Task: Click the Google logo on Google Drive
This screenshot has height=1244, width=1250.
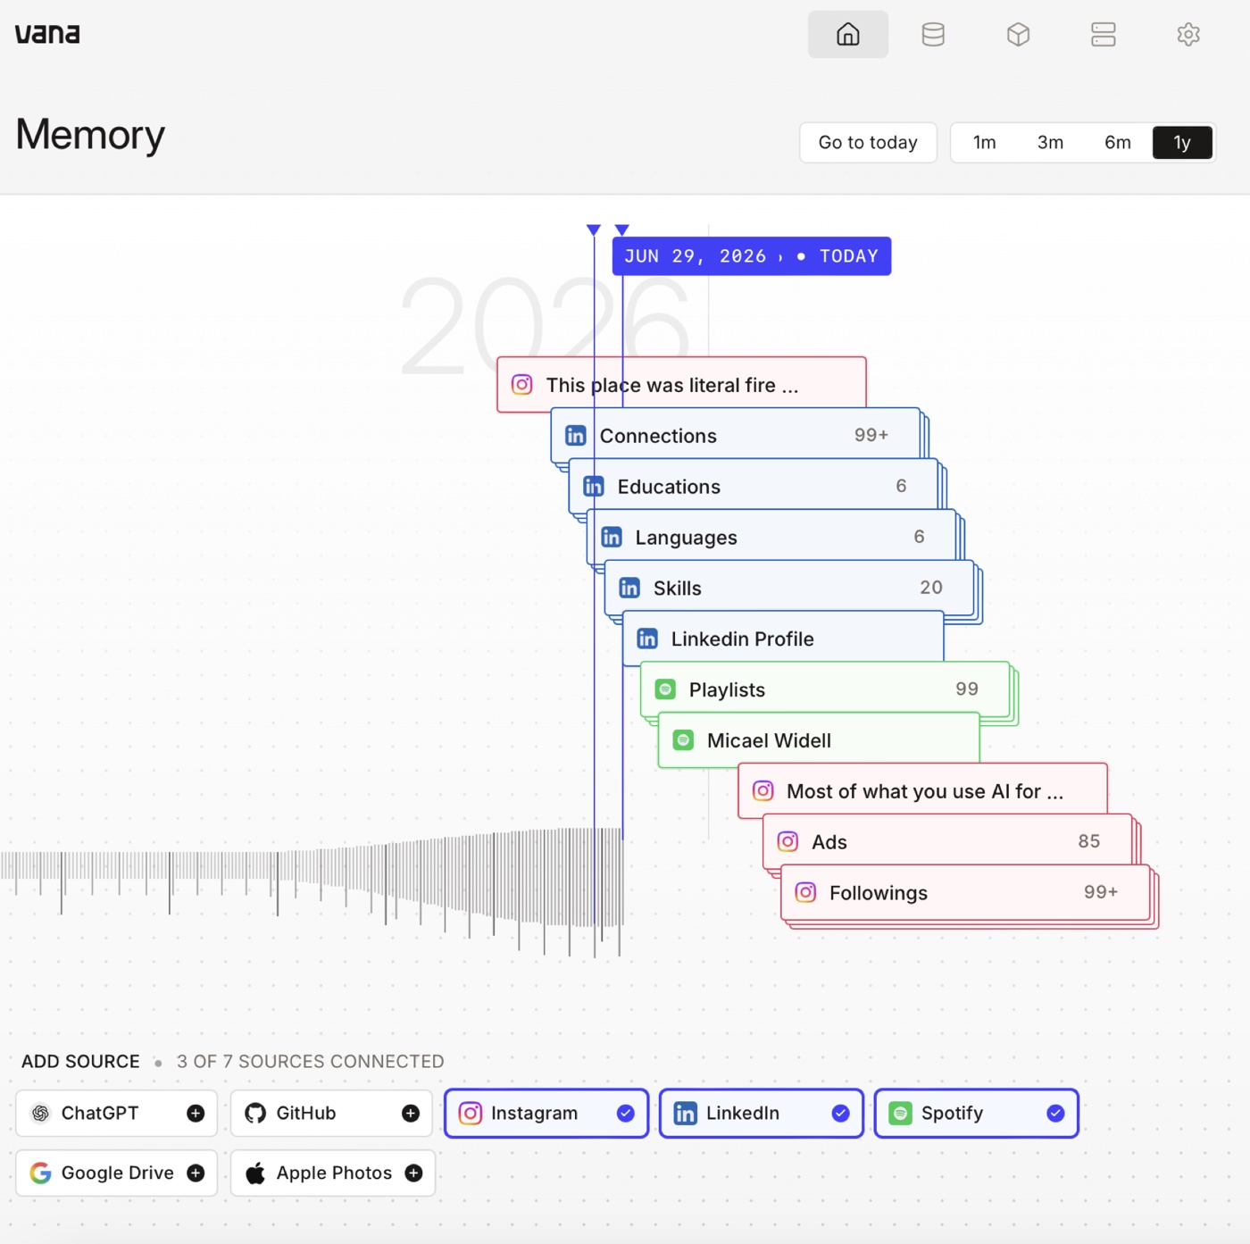Action: click(40, 1173)
